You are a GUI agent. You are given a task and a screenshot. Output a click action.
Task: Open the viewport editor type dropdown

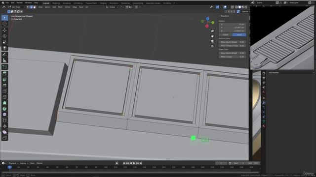click(x=4, y=7)
